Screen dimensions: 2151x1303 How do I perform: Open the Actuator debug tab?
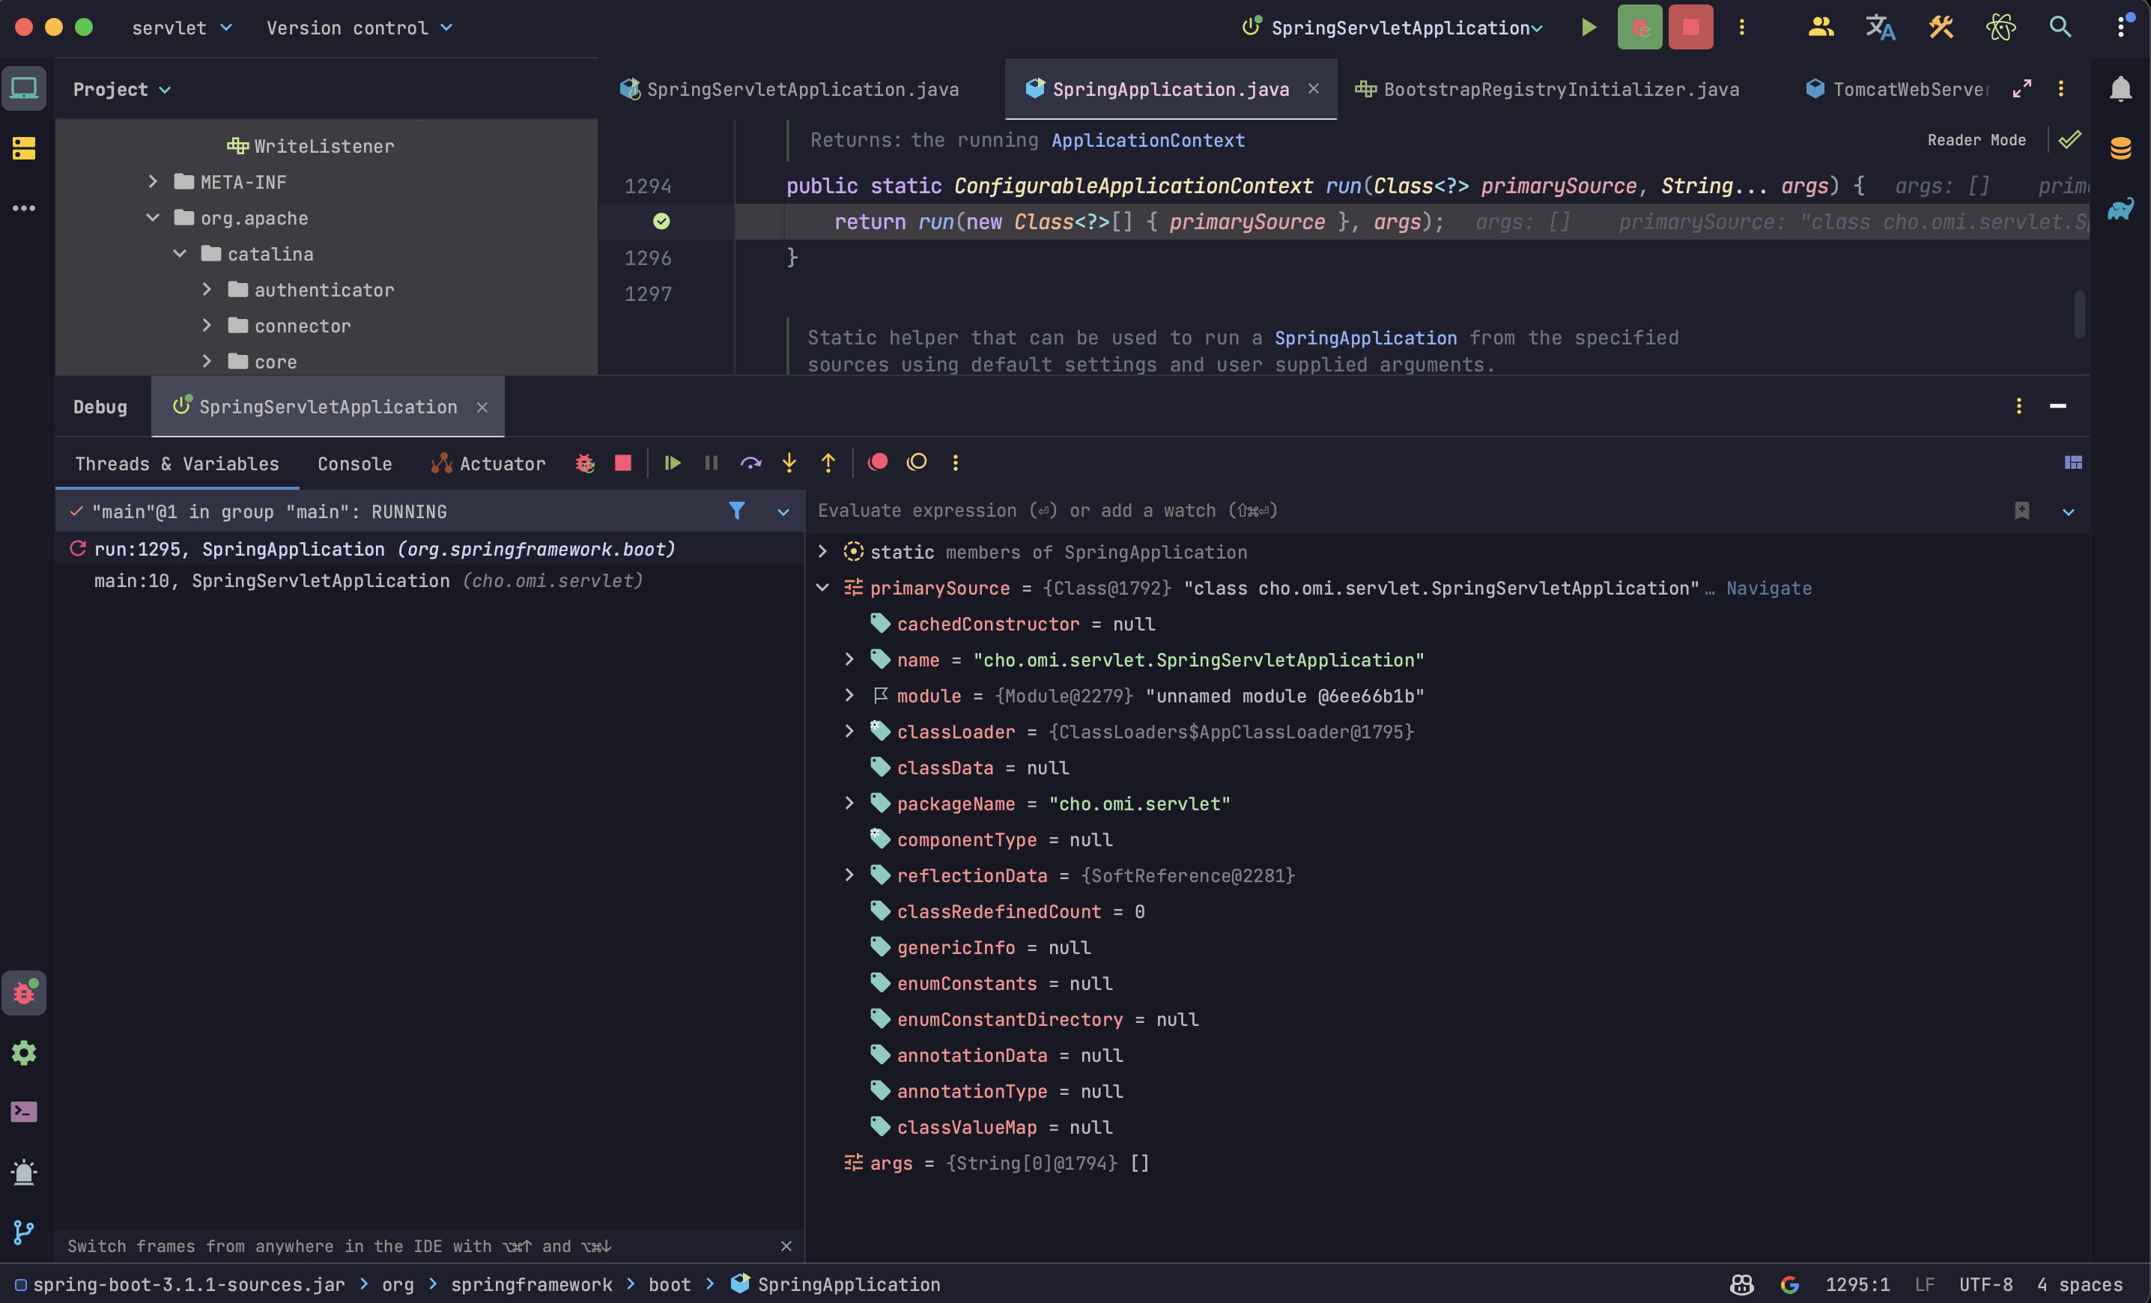tap(488, 464)
